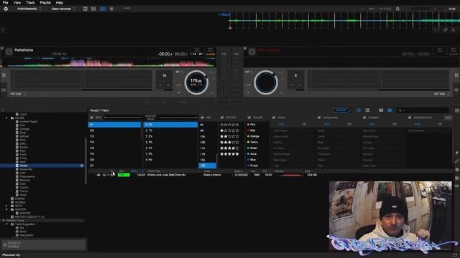Image resolution: width=460 pixels, height=258 pixels.
Task: Click the MASTER DECK range slider in filter
Action: point(178,118)
